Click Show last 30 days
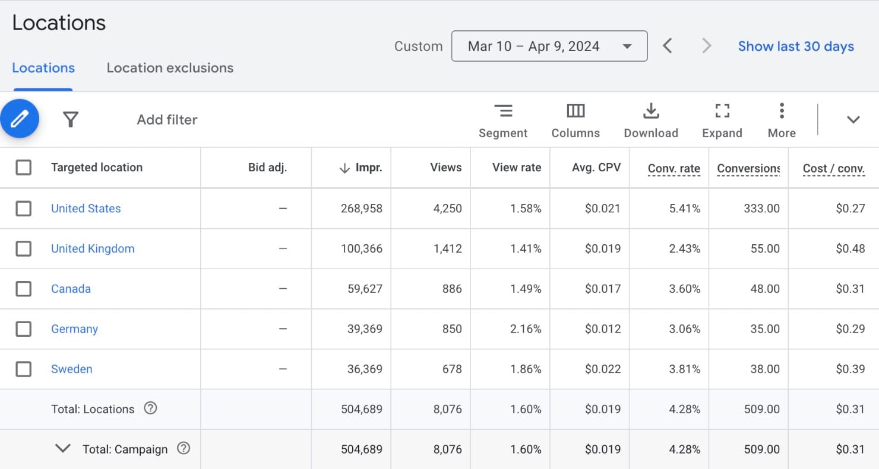The image size is (879, 469). pos(796,46)
